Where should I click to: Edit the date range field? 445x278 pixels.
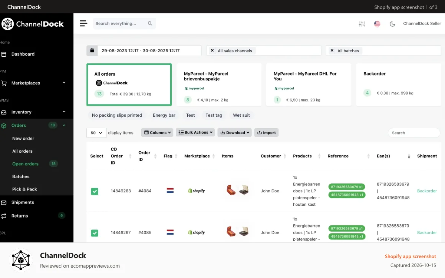pos(149,50)
